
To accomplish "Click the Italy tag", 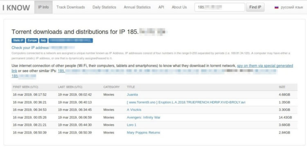I will point(43,40).
